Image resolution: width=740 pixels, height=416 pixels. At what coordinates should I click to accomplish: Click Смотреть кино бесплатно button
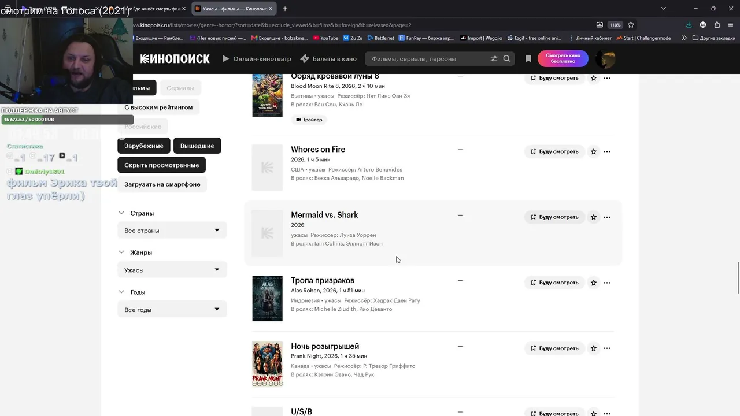pyautogui.click(x=563, y=58)
